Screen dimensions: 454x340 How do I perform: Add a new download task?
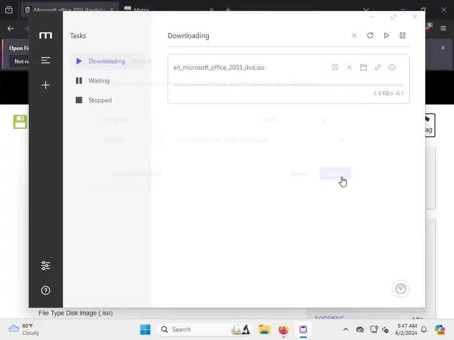[46, 85]
